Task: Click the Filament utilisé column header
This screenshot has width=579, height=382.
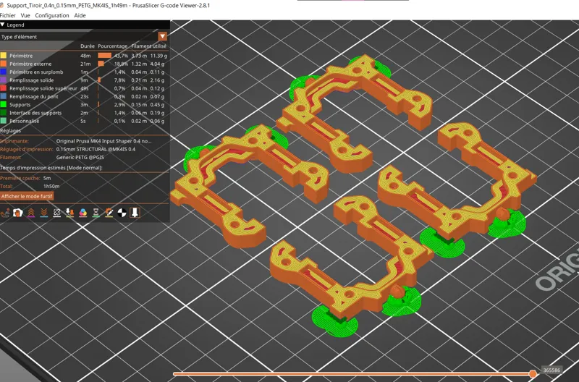Action: pyautogui.click(x=149, y=46)
